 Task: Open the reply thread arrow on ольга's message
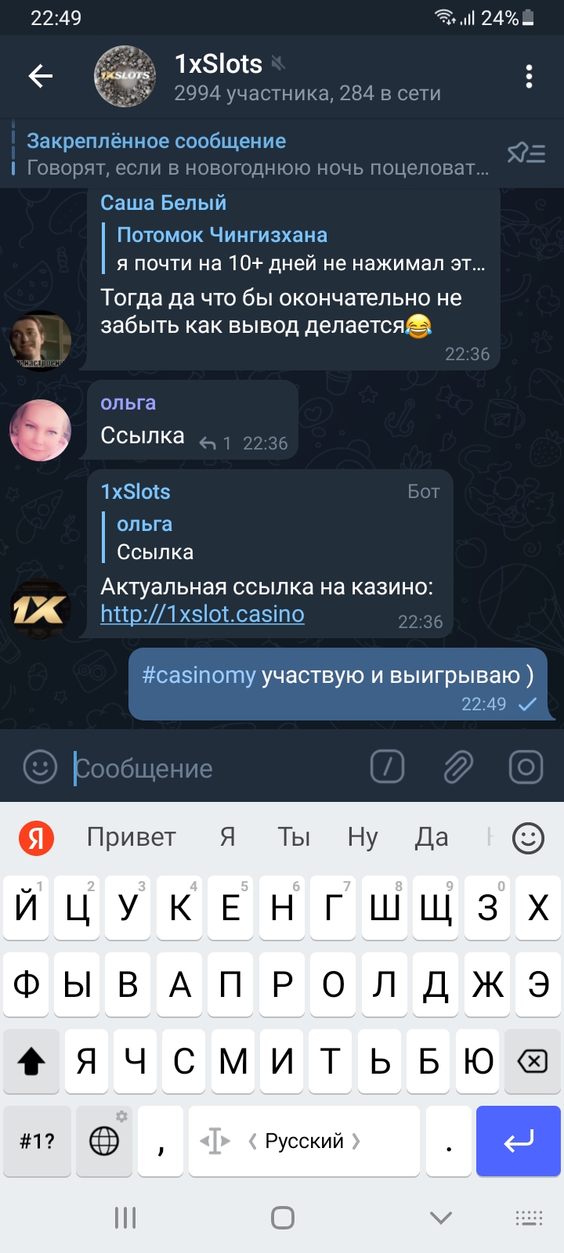[x=208, y=444]
